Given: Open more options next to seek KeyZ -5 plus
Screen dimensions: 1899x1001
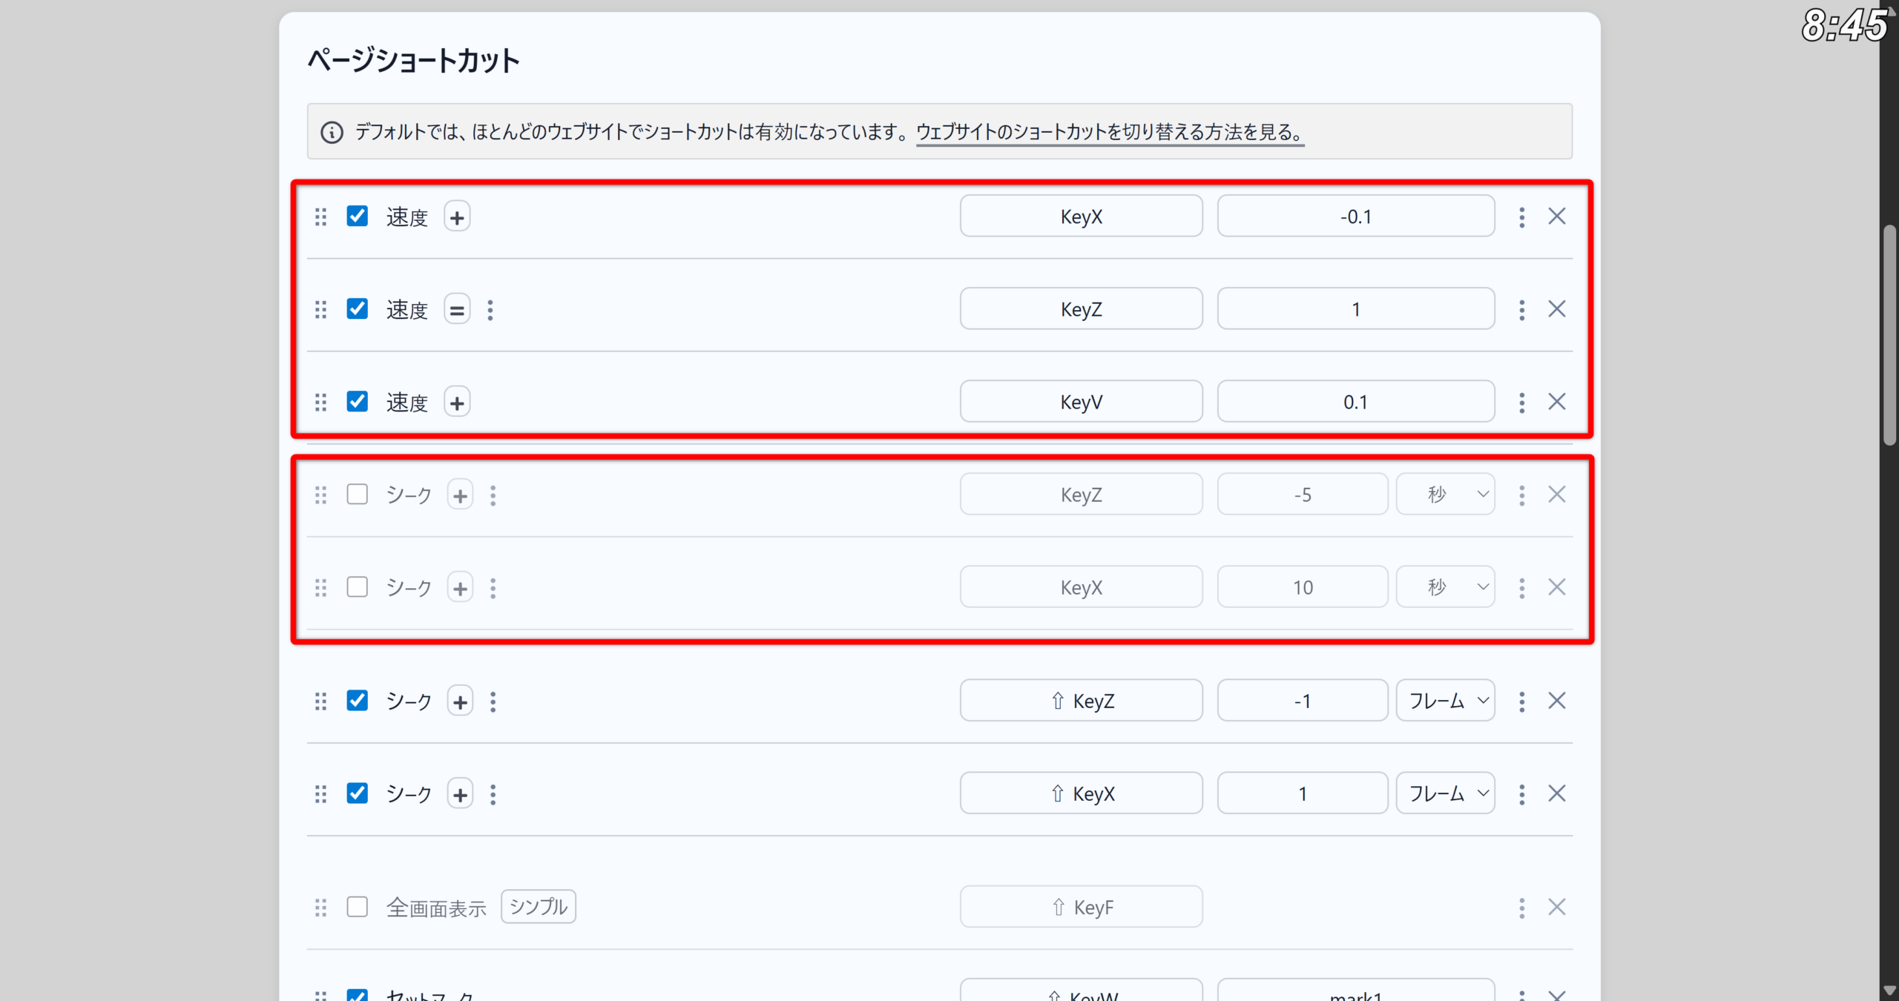Looking at the screenshot, I should tap(493, 495).
